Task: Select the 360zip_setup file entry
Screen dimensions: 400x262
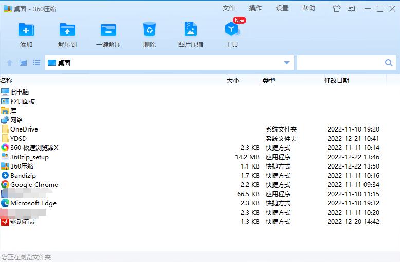Action: coord(29,157)
